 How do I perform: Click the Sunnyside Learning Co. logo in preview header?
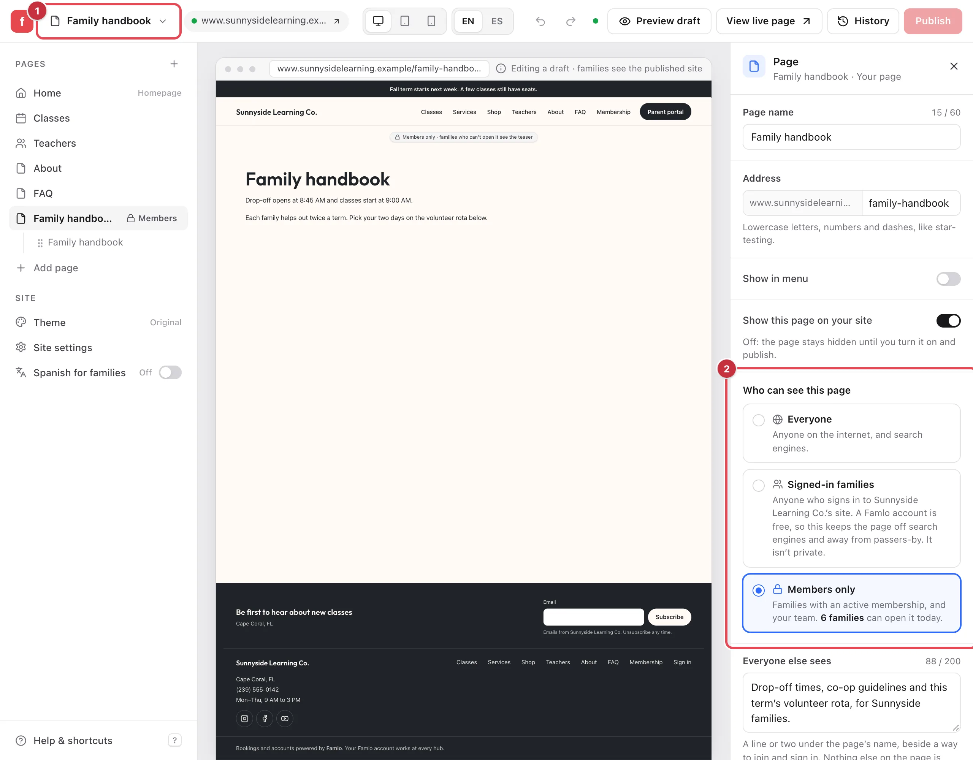pyautogui.click(x=276, y=112)
